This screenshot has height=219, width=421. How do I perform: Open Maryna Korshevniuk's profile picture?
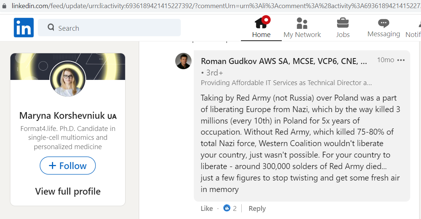tap(68, 79)
